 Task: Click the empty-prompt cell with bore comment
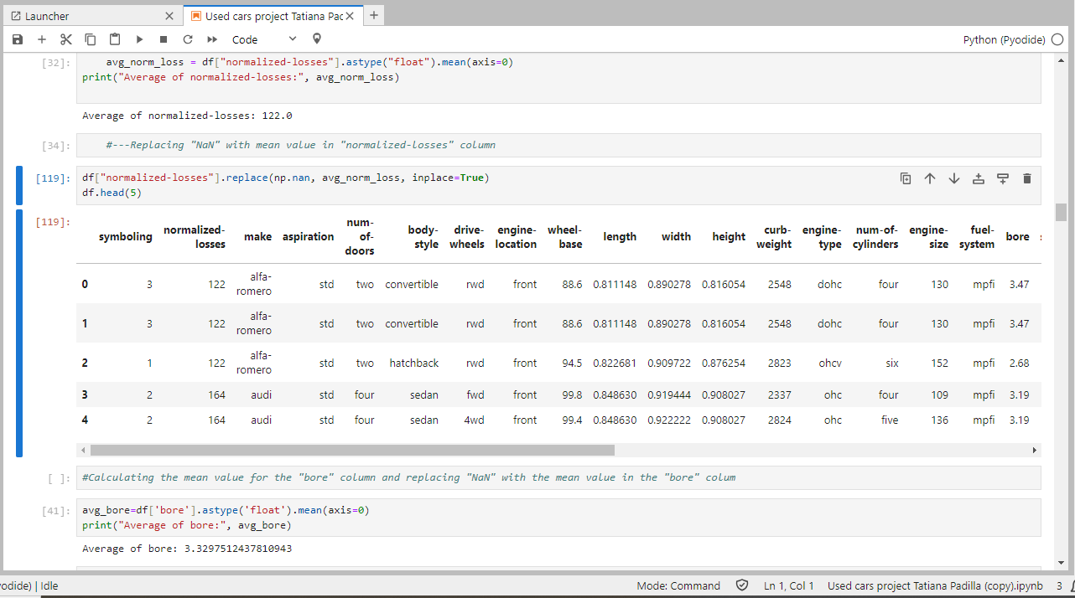click(558, 477)
